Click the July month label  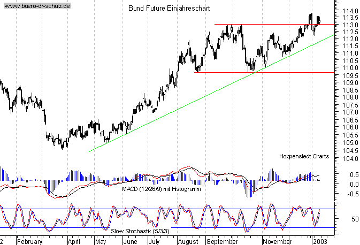[x=154, y=242]
